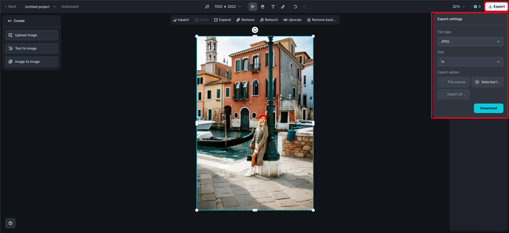509x233 pixels.
Task: Click the Upload image button
Action: coord(31,35)
